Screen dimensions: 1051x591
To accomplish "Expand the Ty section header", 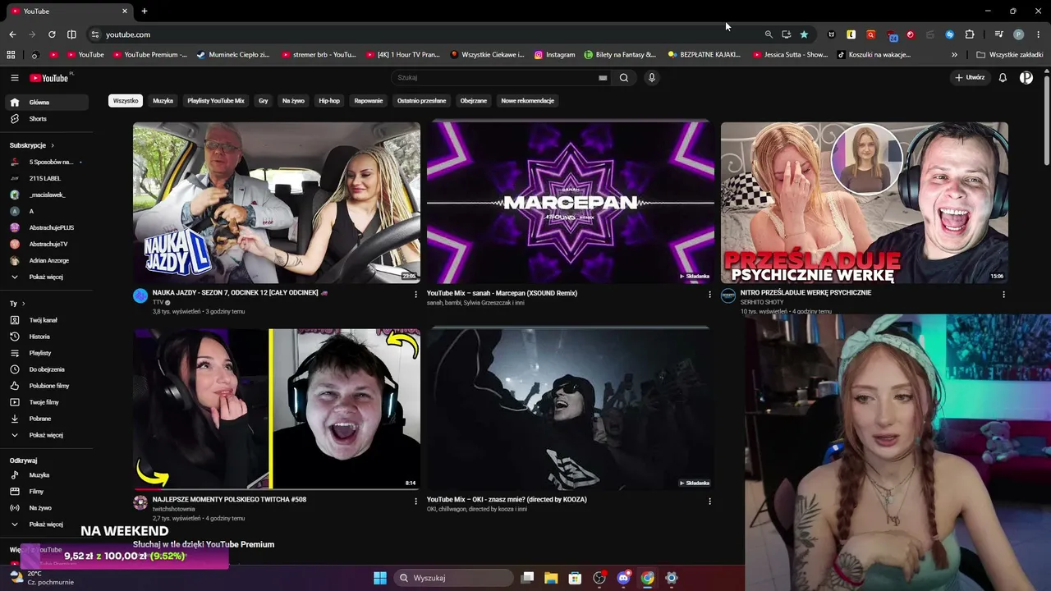I will (16, 304).
